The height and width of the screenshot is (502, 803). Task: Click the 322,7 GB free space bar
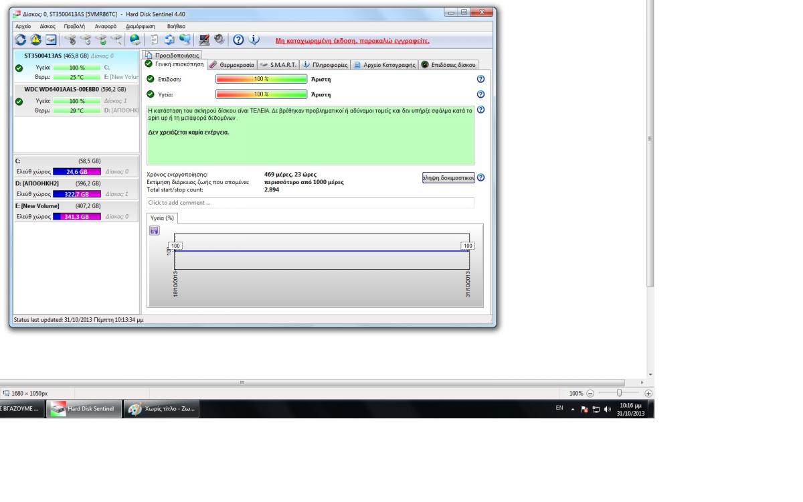[x=76, y=194]
